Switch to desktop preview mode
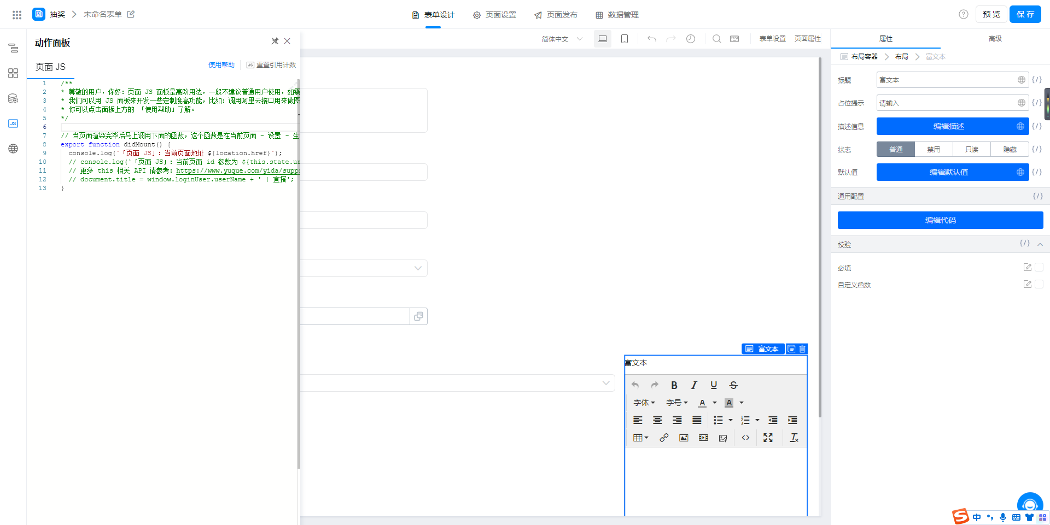The height and width of the screenshot is (525, 1050). tap(603, 39)
